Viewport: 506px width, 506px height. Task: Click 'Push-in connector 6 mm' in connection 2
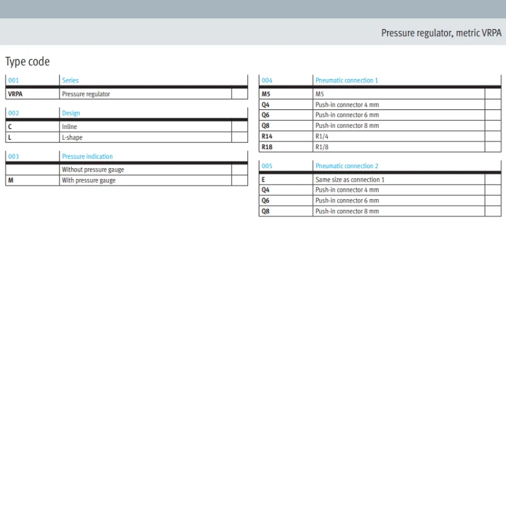(x=347, y=201)
